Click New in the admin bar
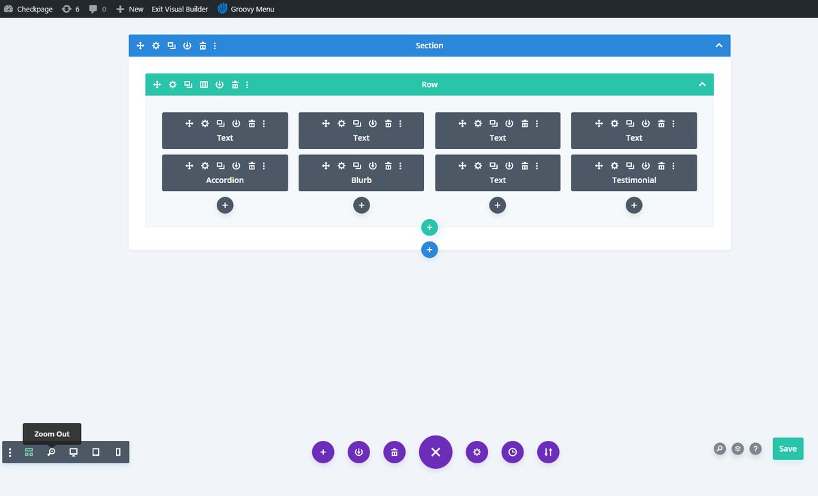 point(130,9)
